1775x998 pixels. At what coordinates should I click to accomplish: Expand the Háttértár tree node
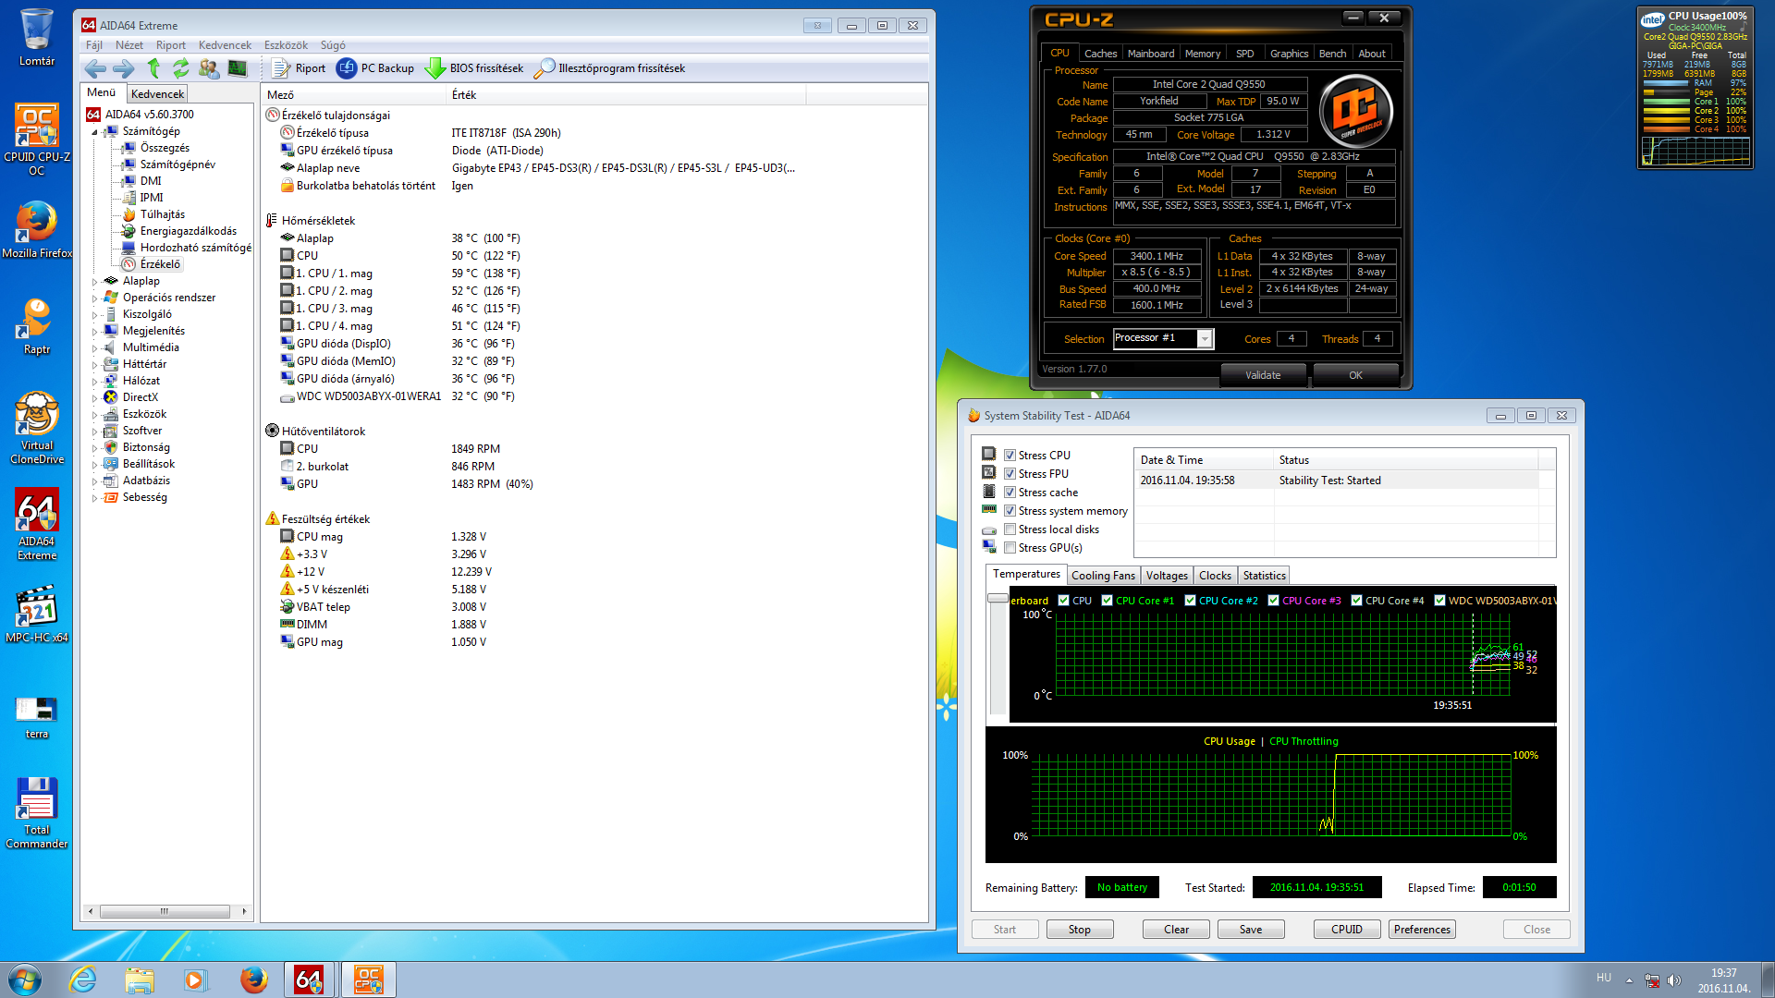94,364
